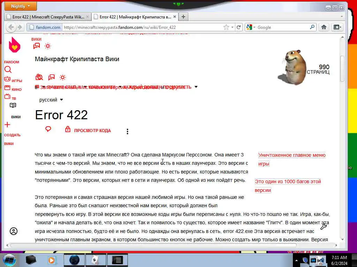Open the русский language dropdown
This screenshot has height=267, width=357.
click(x=51, y=100)
